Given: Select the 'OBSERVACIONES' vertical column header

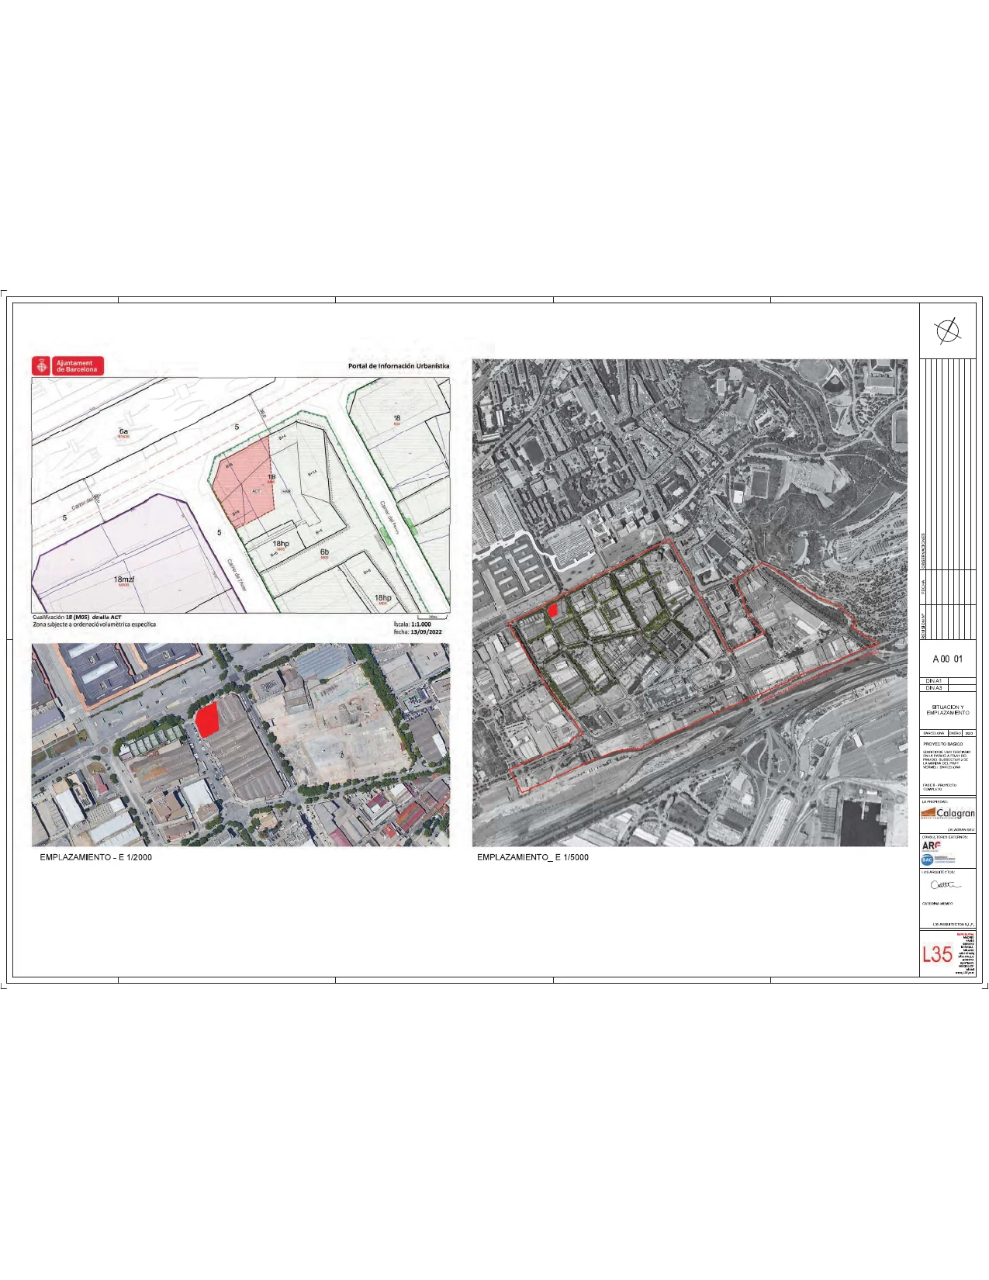Looking at the screenshot, I should pyautogui.click(x=923, y=551).
